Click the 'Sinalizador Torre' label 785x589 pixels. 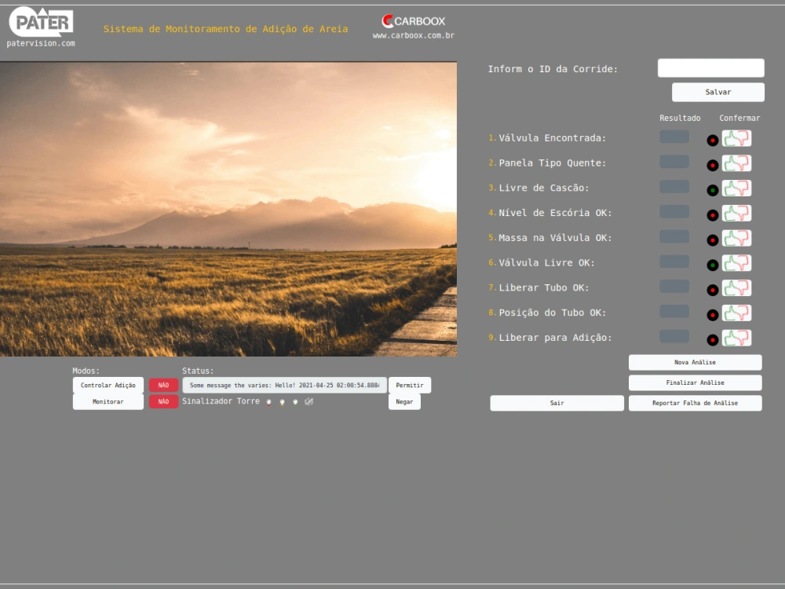point(221,401)
